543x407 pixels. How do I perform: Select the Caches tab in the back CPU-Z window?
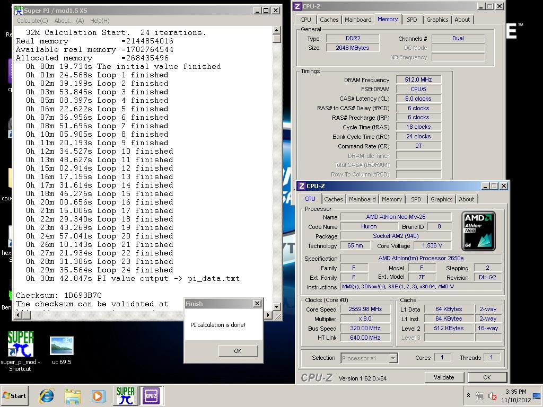[329, 20]
